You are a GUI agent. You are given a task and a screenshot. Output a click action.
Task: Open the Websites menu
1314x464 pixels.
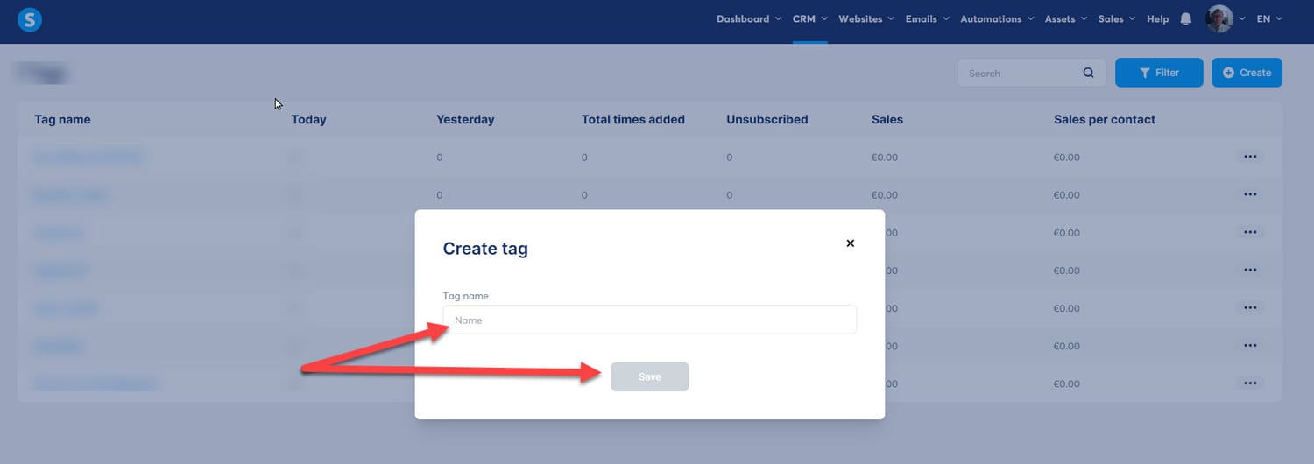coord(866,18)
